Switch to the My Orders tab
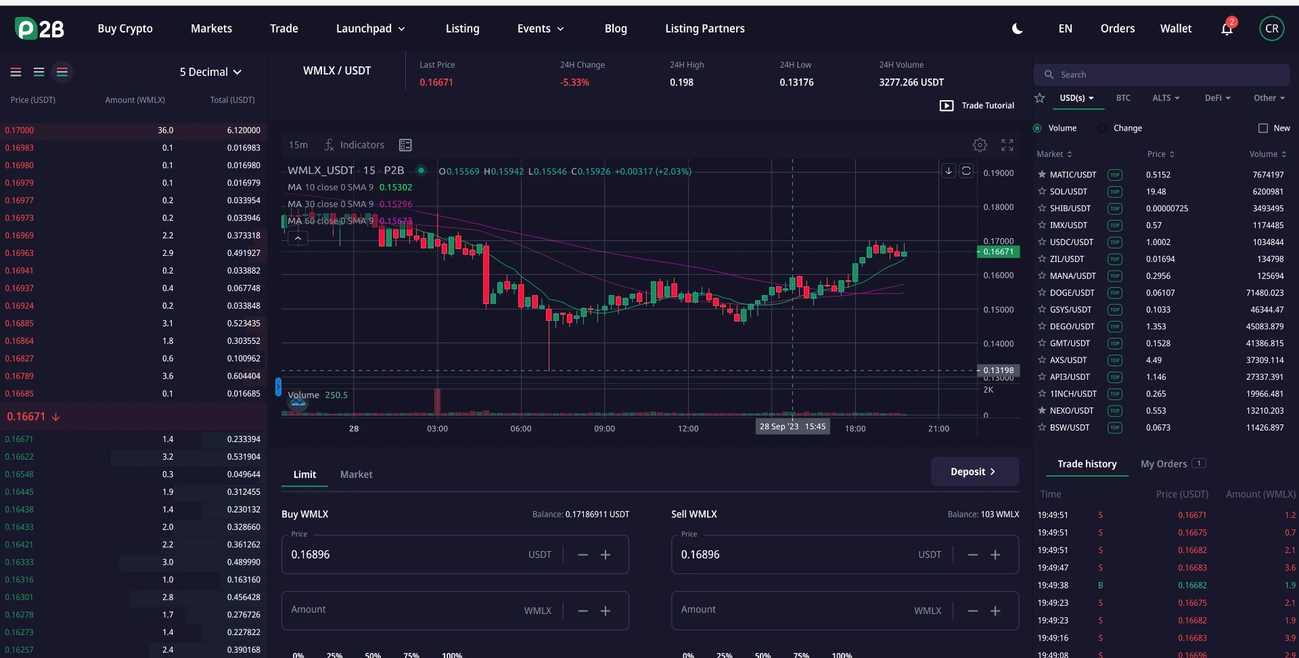The image size is (1299, 658). coord(1173,464)
